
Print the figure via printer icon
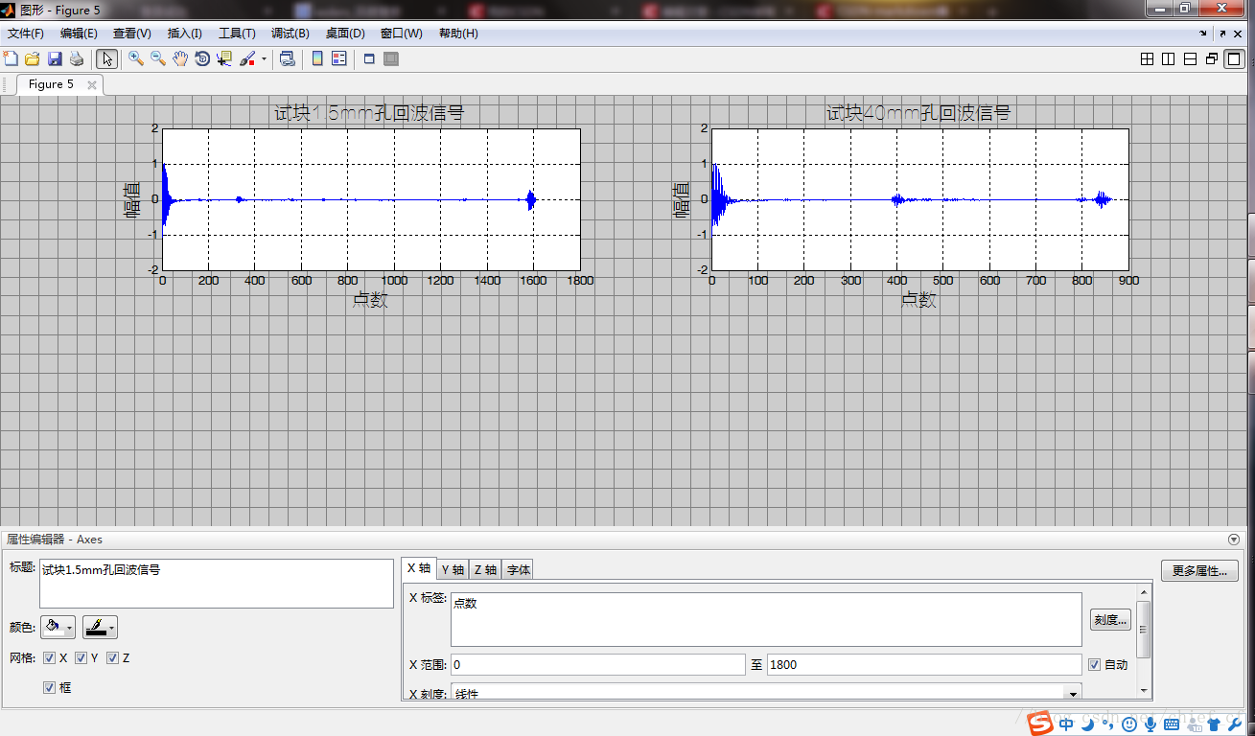(x=77, y=59)
